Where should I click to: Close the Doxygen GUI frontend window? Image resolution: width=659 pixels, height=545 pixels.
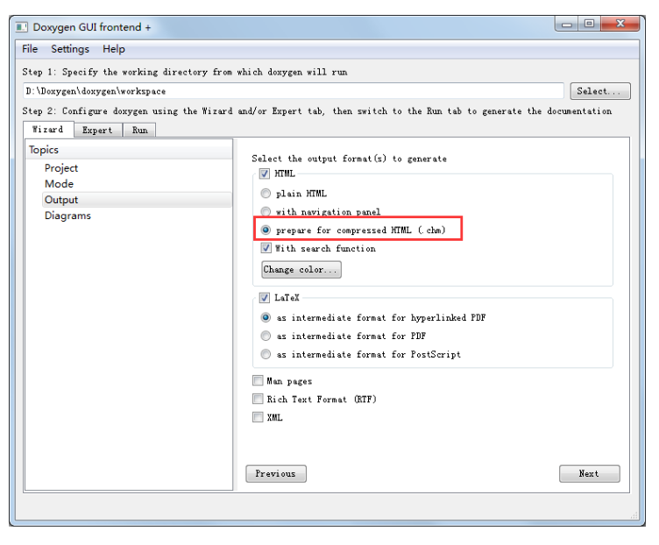620,24
